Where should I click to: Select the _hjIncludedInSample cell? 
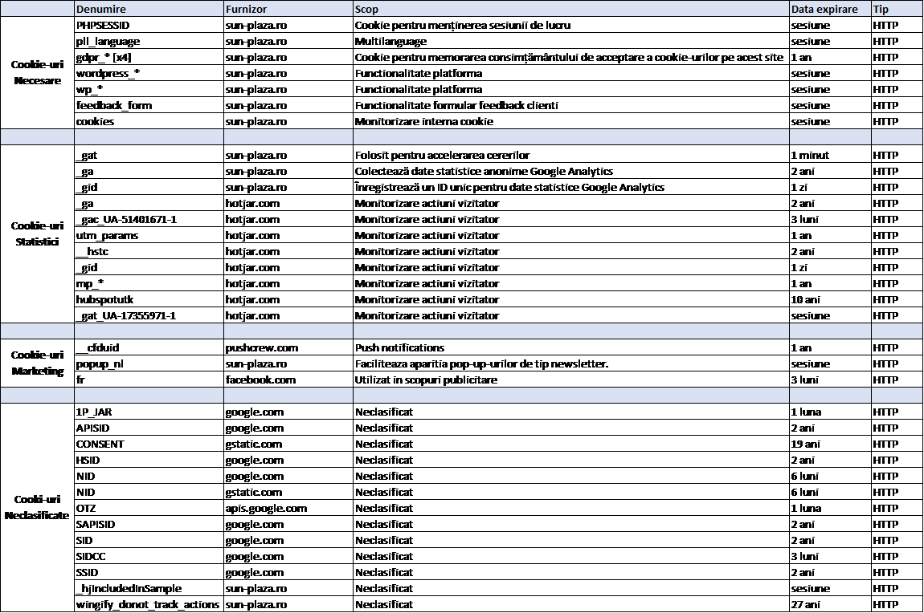(x=149, y=588)
